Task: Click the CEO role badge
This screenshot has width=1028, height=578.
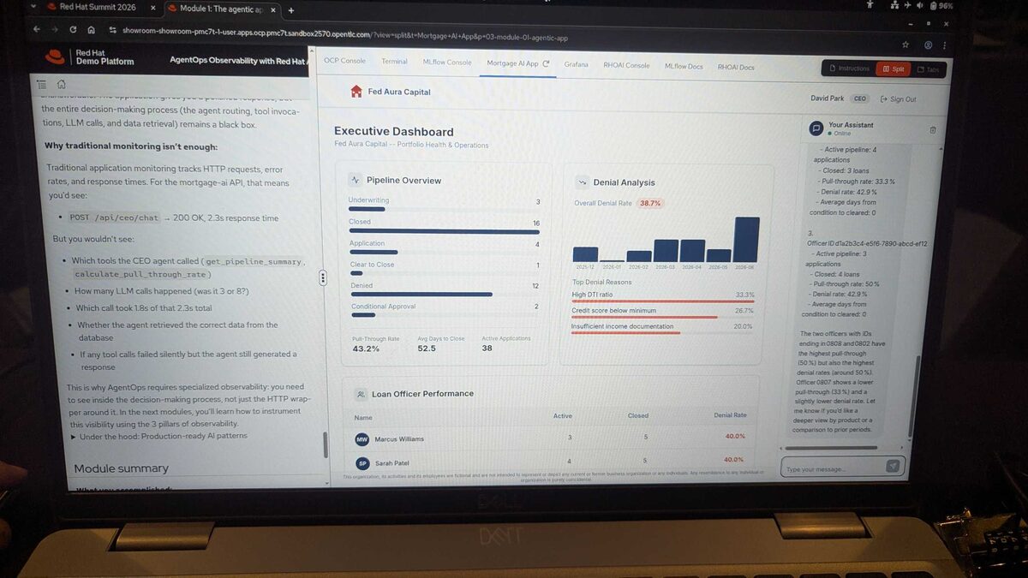Action: coord(860,98)
